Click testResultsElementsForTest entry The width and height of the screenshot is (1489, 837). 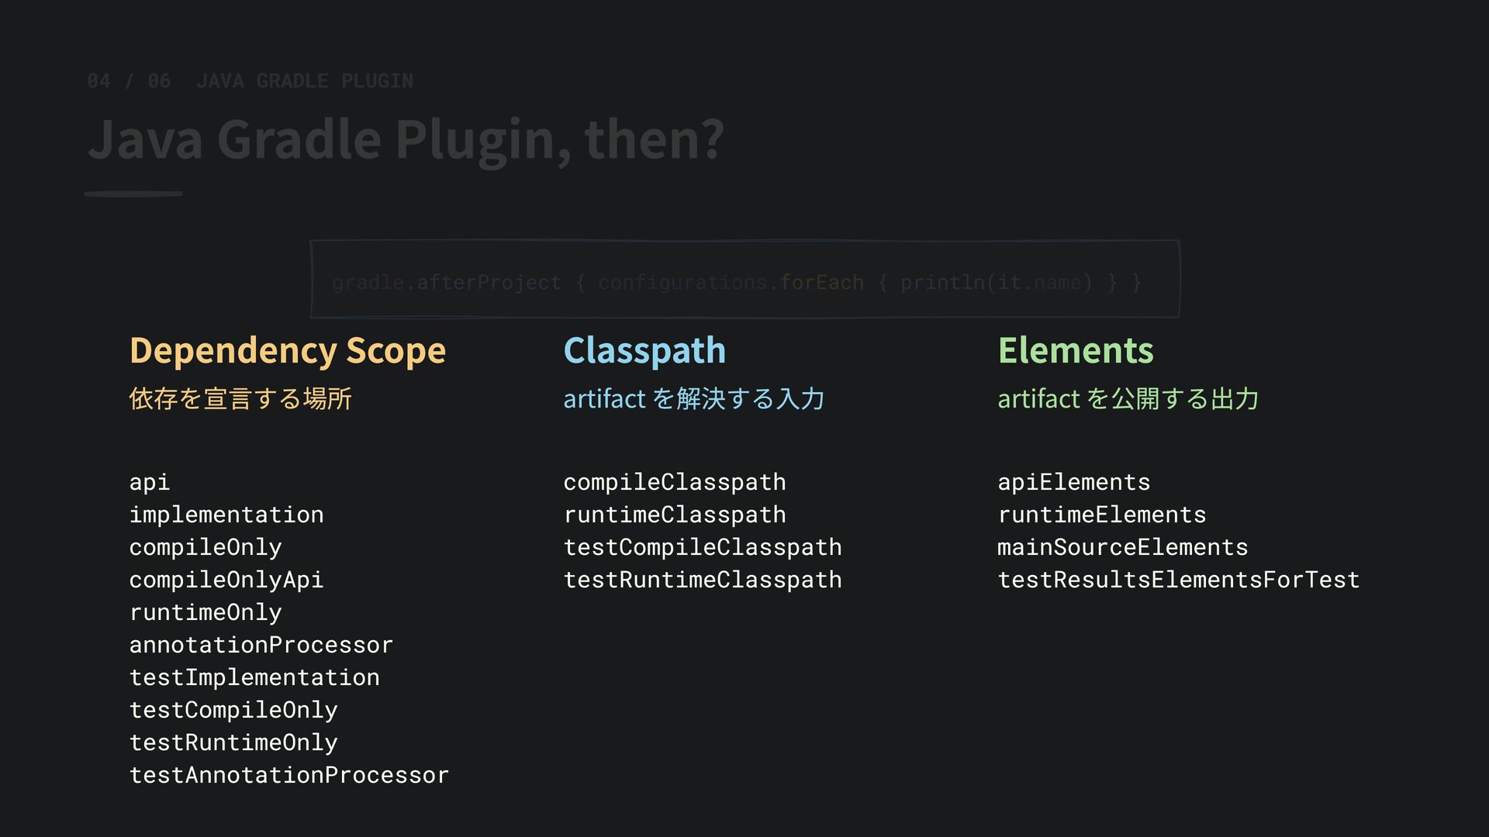click(x=1179, y=580)
